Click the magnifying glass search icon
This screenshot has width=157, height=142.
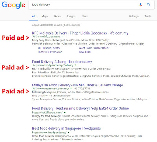[148, 5]
